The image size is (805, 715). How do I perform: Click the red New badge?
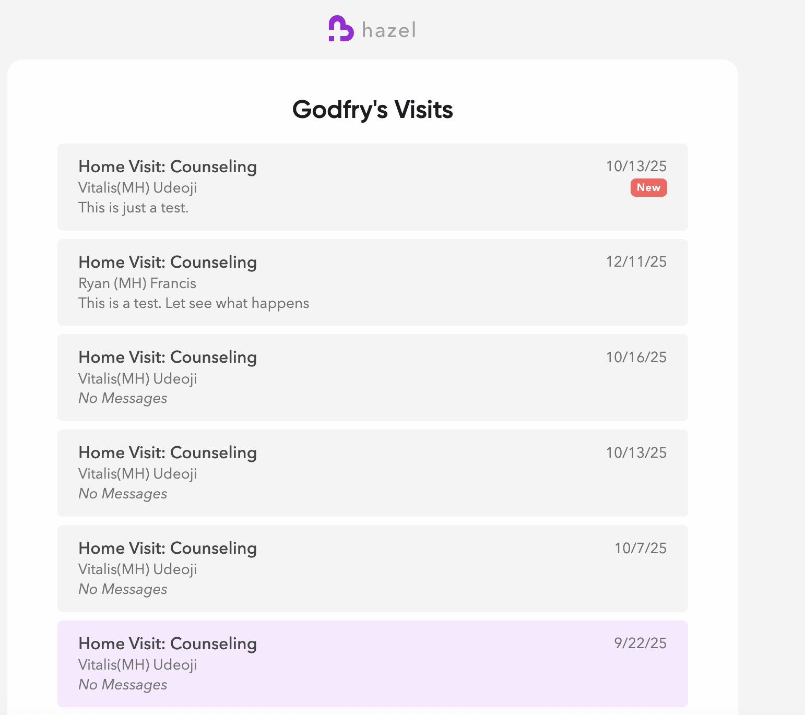tap(648, 188)
